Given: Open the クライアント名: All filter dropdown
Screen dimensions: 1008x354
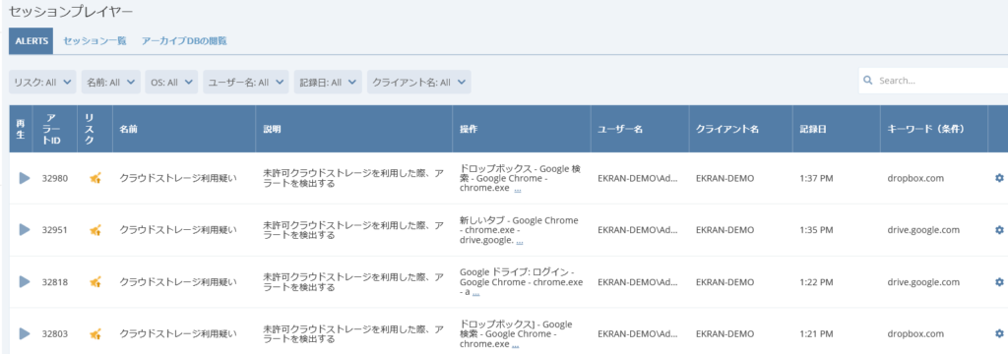Looking at the screenshot, I should (x=419, y=82).
